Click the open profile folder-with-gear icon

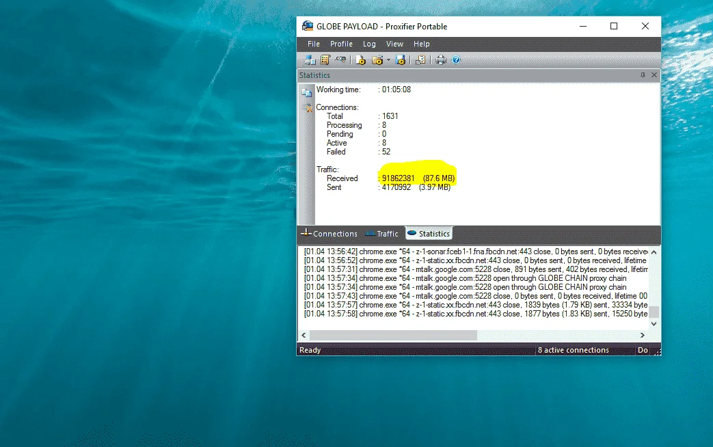coord(377,60)
